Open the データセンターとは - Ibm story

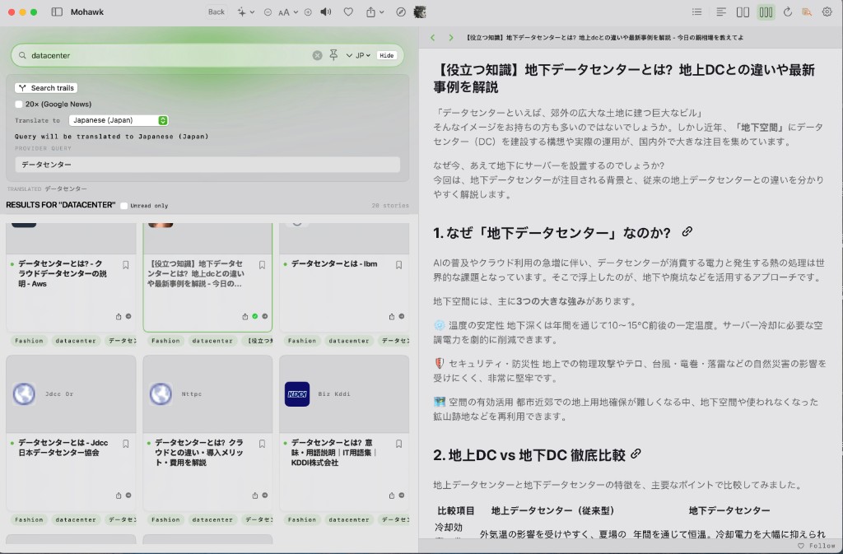pyautogui.click(x=334, y=264)
